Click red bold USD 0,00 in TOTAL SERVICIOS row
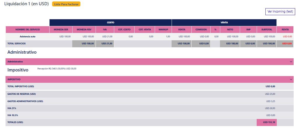This screenshot has width=296, height=128. pyautogui.click(x=287, y=43)
